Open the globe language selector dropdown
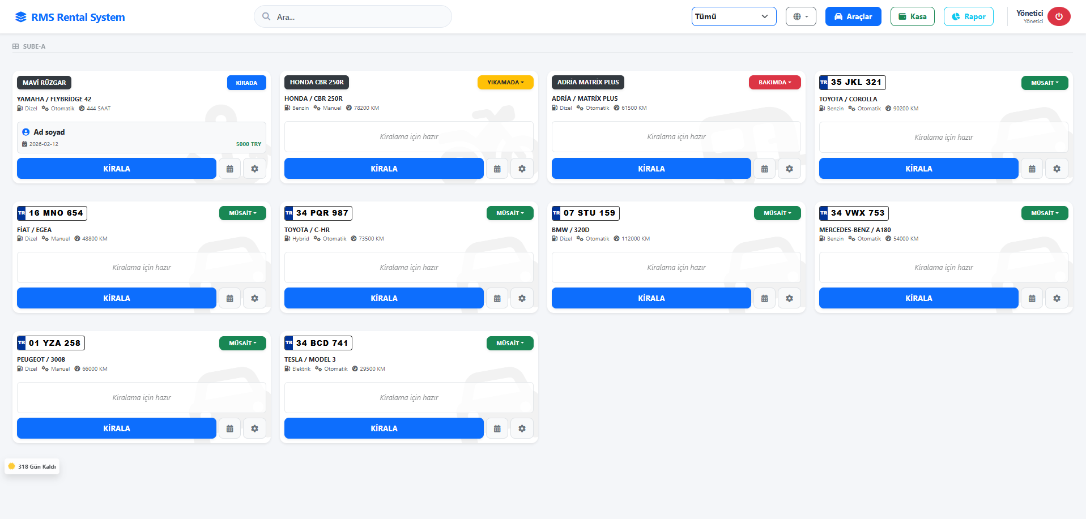The width and height of the screenshot is (1086, 519). tap(800, 16)
